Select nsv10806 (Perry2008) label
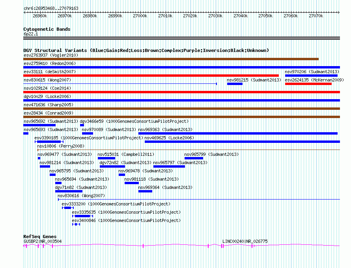The height and width of the screenshot is (268, 351). 61,146
